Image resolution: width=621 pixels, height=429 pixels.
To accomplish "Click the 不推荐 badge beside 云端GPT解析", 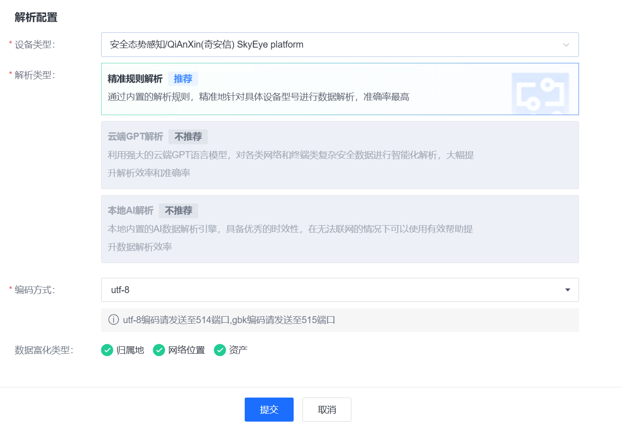I will pos(188,137).
